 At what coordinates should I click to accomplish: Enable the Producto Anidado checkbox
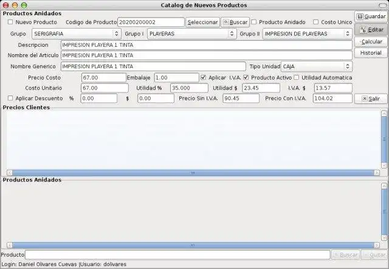(x=254, y=22)
